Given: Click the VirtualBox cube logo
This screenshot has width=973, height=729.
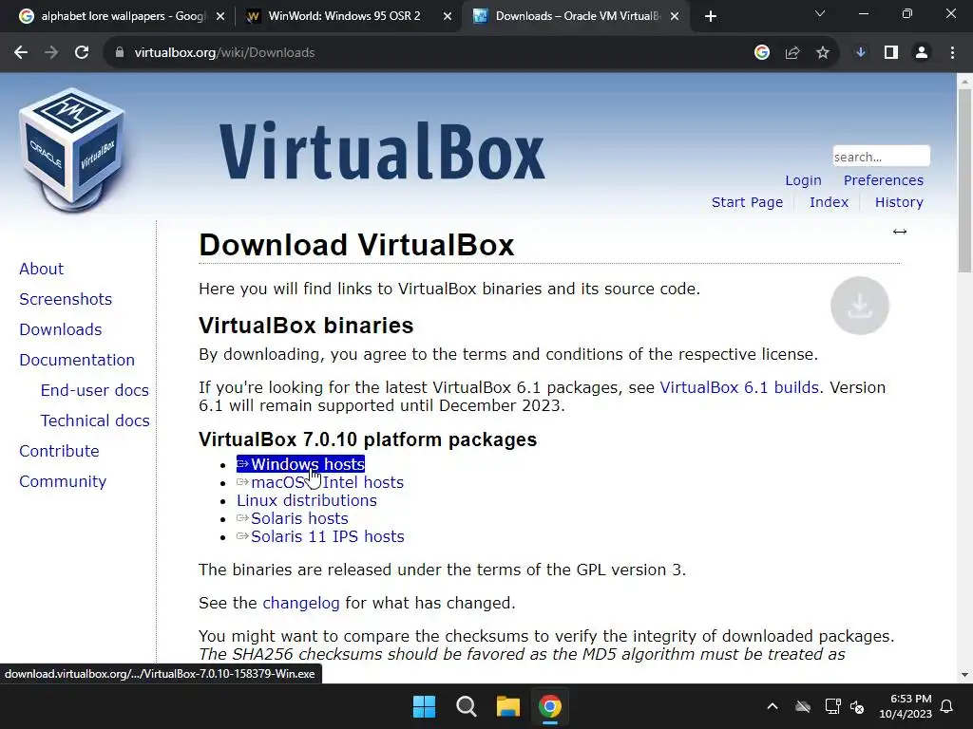Looking at the screenshot, I should click(72, 149).
